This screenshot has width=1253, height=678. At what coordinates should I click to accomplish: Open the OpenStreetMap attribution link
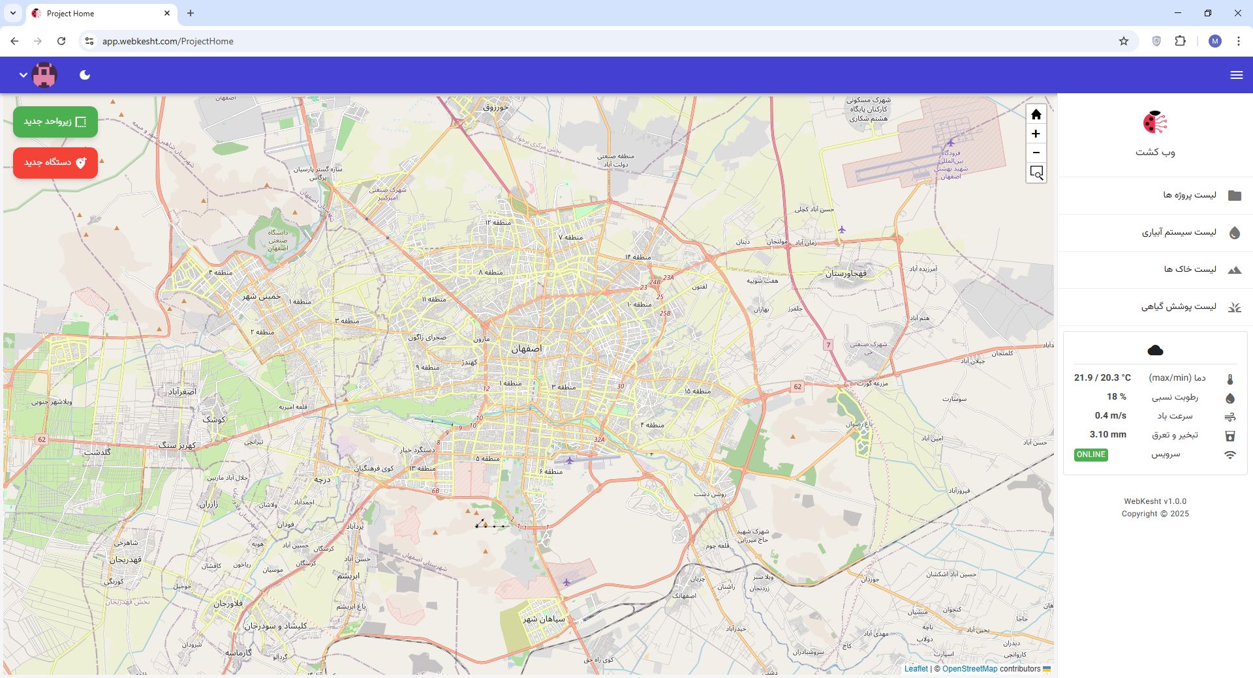pos(970,669)
